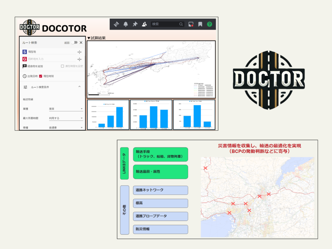Click the screen record icon
332x249 pixels.
[191, 24]
